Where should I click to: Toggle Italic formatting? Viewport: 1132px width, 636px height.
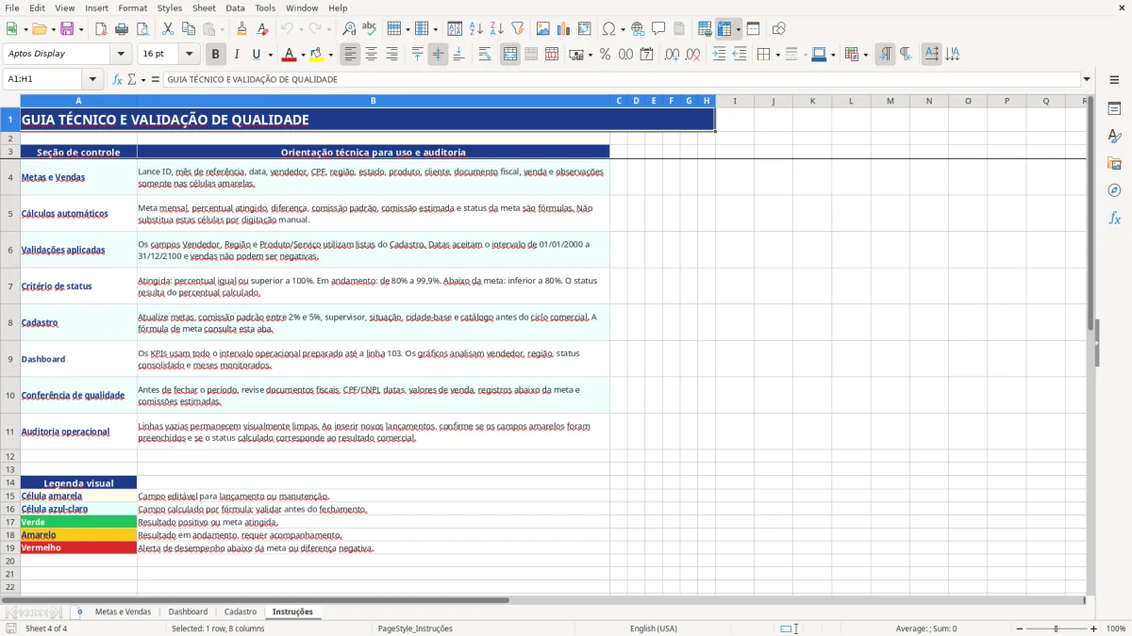click(x=236, y=55)
